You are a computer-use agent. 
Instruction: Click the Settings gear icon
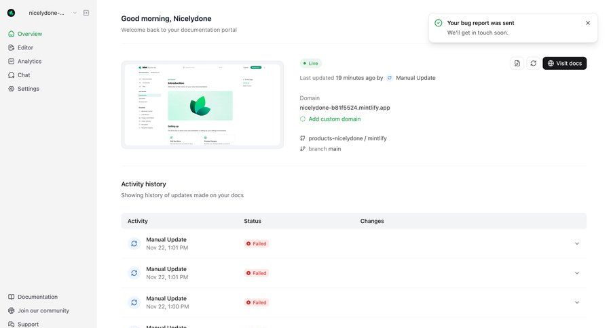[12, 89]
